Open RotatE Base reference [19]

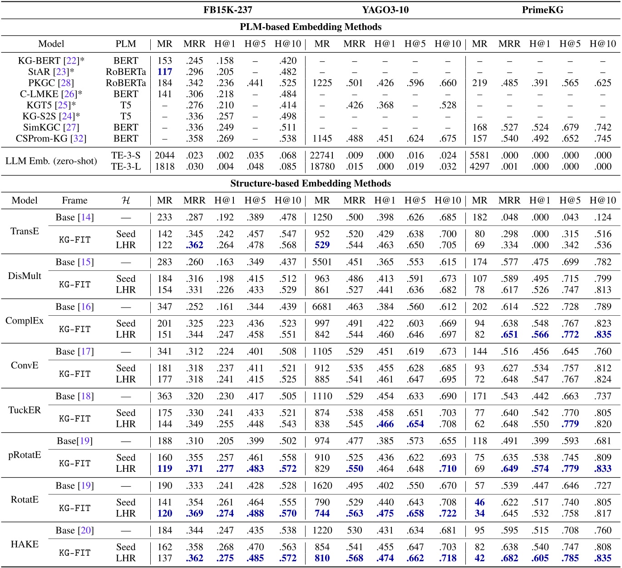coord(86,485)
